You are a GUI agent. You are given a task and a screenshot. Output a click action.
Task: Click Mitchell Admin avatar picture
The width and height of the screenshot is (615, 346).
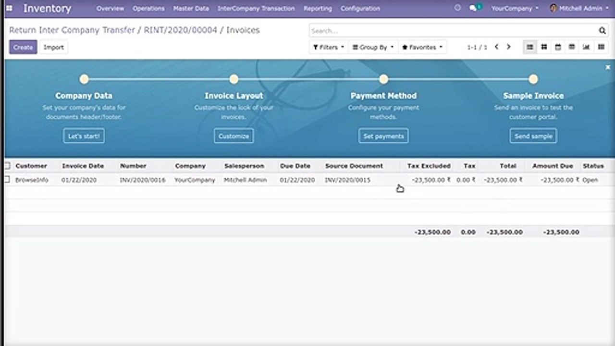point(553,8)
